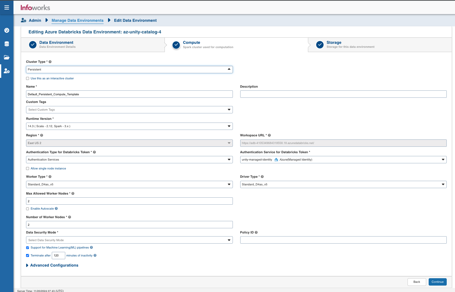
Task: Open the Worker Type dropdown
Action: 129,184
